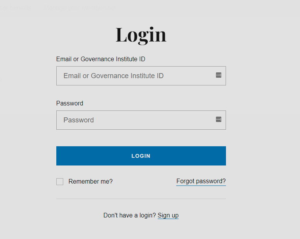Click the white LOGIN text on the button
The width and height of the screenshot is (300, 239).
click(141, 156)
